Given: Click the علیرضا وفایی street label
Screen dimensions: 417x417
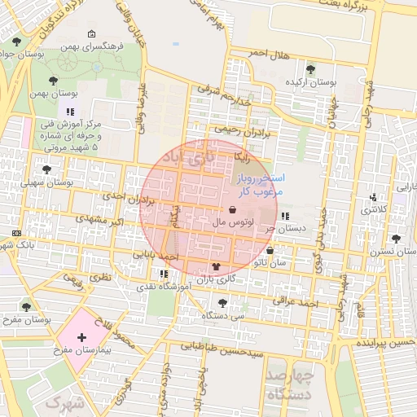Looking at the screenshot, I should (x=142, y=108).
